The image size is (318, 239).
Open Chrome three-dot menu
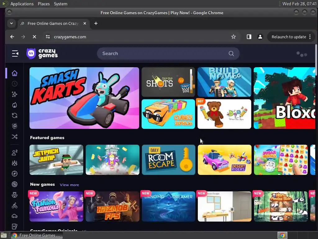pyautogui.click(x=310, y=37)
